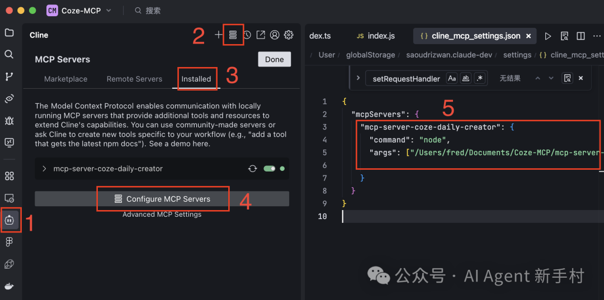
Task: Click line number 10 in gutter
Action: 323,216
